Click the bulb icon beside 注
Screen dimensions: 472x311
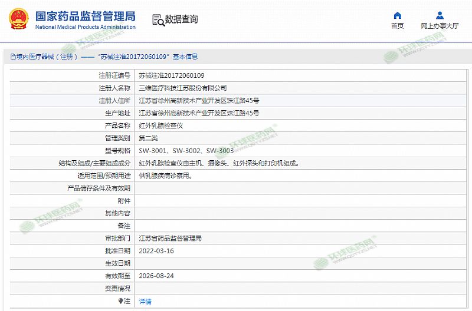(120, 301)
